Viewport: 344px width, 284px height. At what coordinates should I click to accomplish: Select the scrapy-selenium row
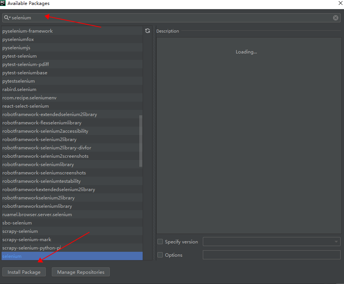tap(72, 231)
